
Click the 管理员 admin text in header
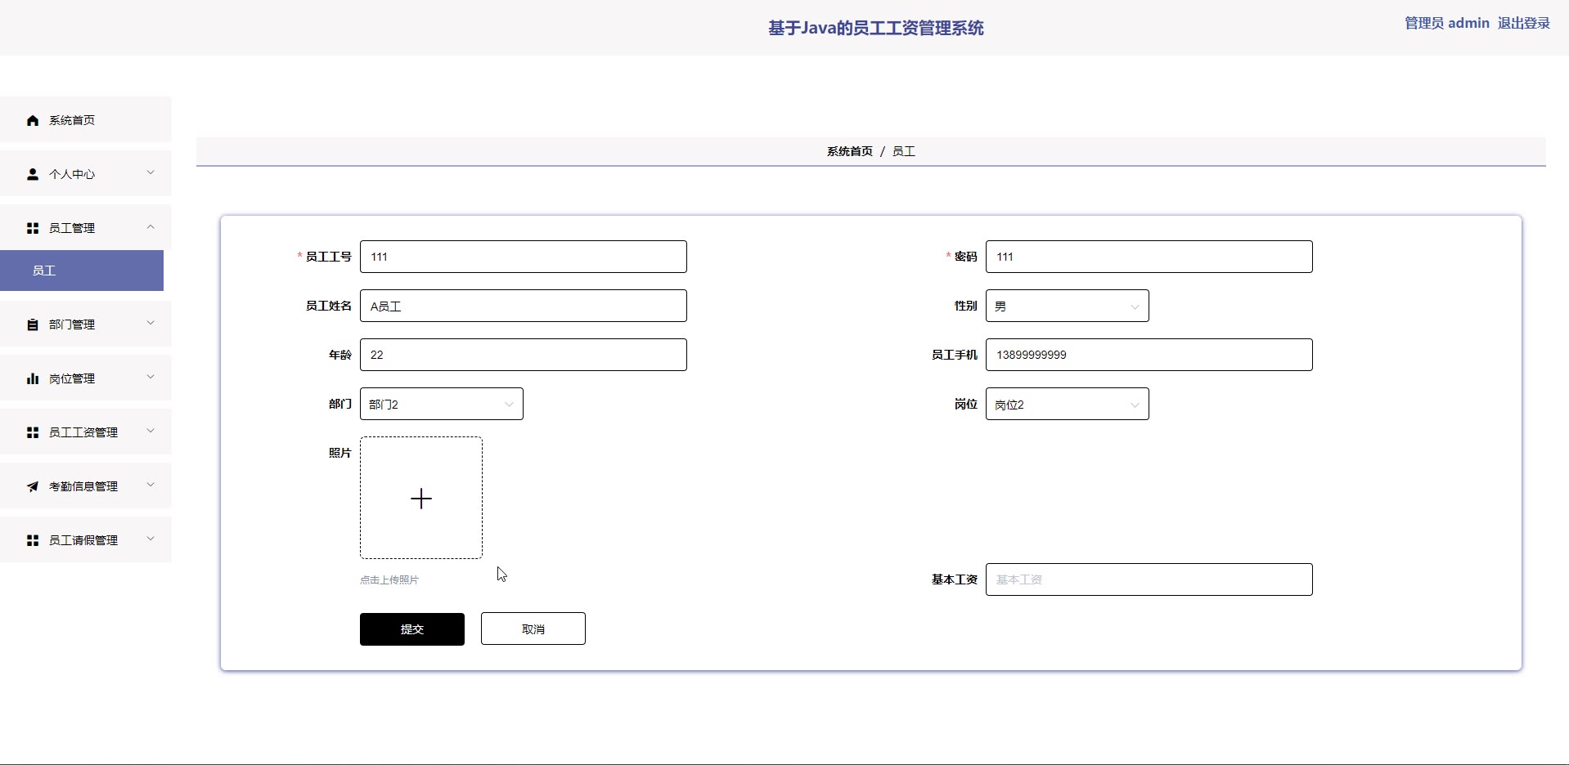(1446, 23)
